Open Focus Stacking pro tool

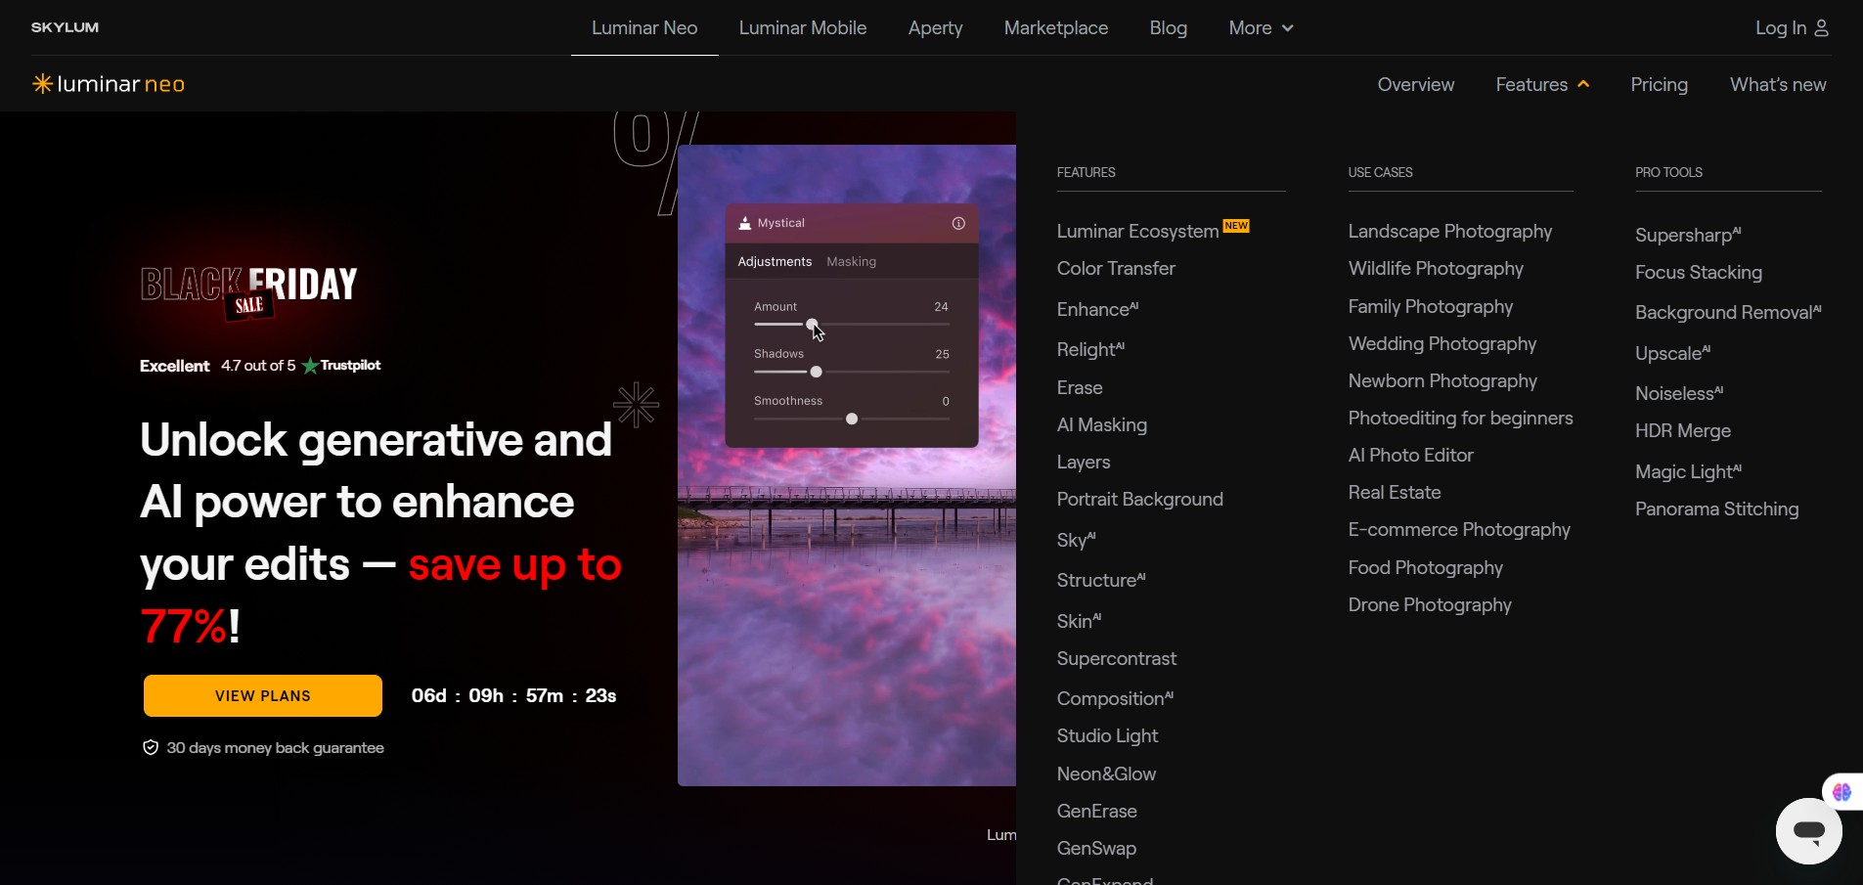pyautogui.click(x=1699, y=273)
